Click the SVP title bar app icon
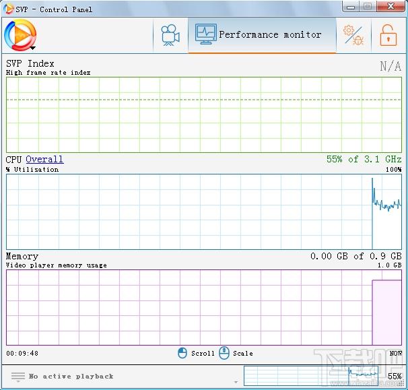408x390 pixels. (9, 9)
